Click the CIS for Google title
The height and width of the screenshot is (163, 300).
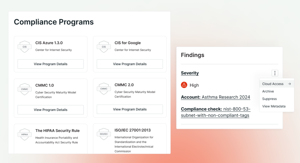pos(128,43)
